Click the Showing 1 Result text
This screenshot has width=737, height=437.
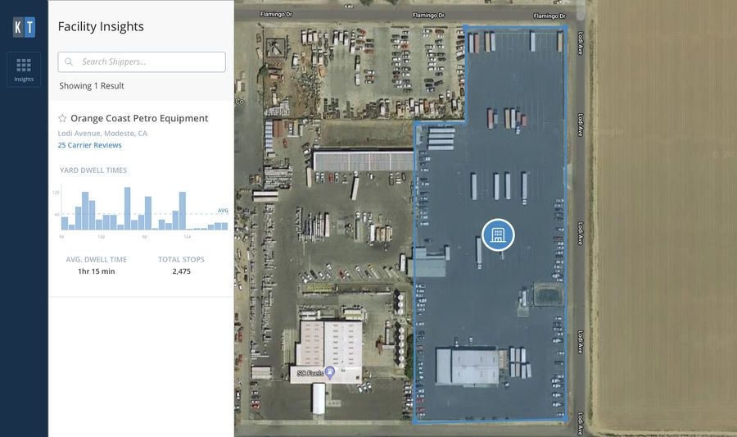click(92, 85)
